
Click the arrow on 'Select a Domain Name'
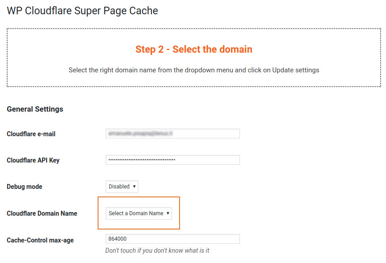[168, 213]
